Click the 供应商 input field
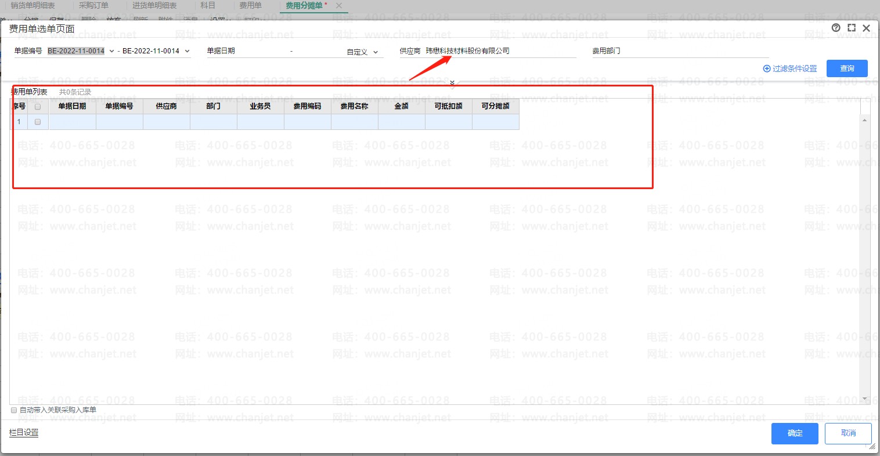 [x=500, y=51]
